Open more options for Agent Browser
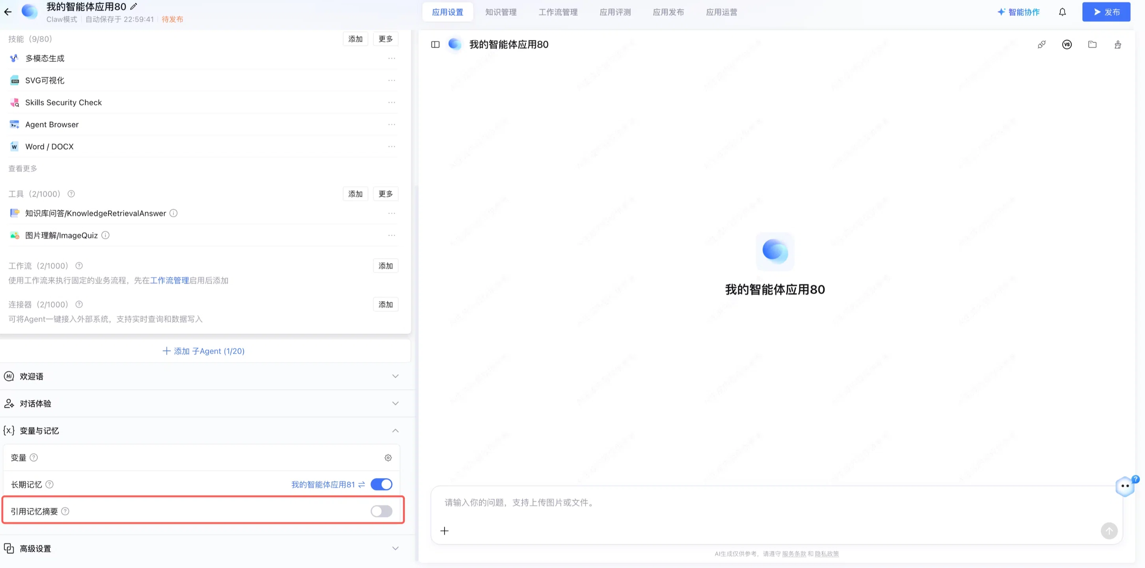This screenshot has height=568, width=1145. click(392, 125)
